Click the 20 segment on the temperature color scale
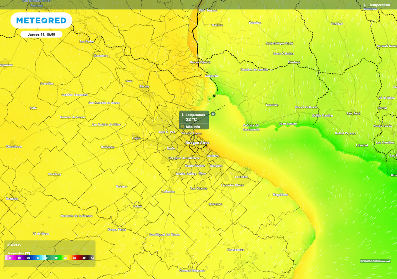This screenshot has height=279, width=397. tap(66, 257)
